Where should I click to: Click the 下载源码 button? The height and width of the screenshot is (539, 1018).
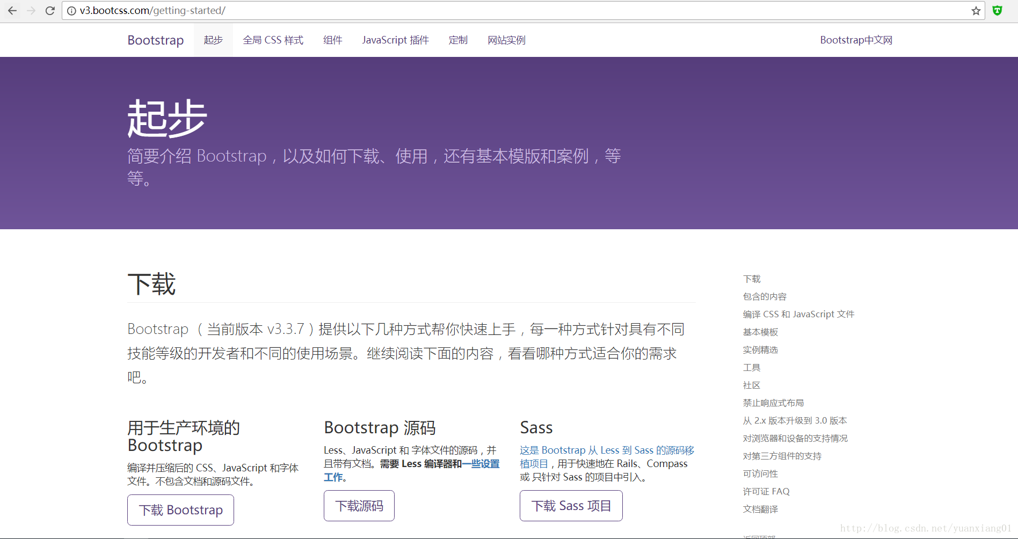359,506
